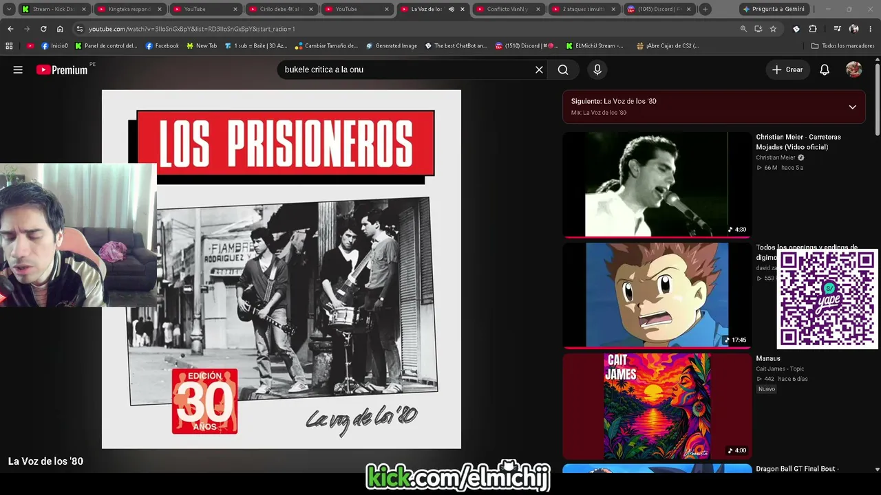
Task: Click the Cait James - Topic channel name
Action: click(780, 369)
